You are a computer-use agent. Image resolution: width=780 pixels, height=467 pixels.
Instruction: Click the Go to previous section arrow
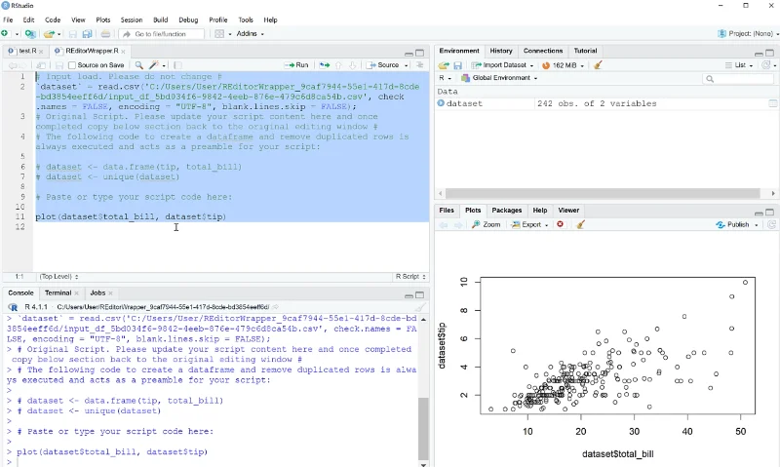(338, 65)
